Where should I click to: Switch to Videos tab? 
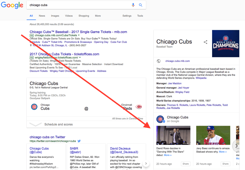69,16
